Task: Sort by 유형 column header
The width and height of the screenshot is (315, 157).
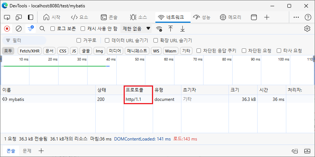Action: pyautogui.click(x=167, y=90)
